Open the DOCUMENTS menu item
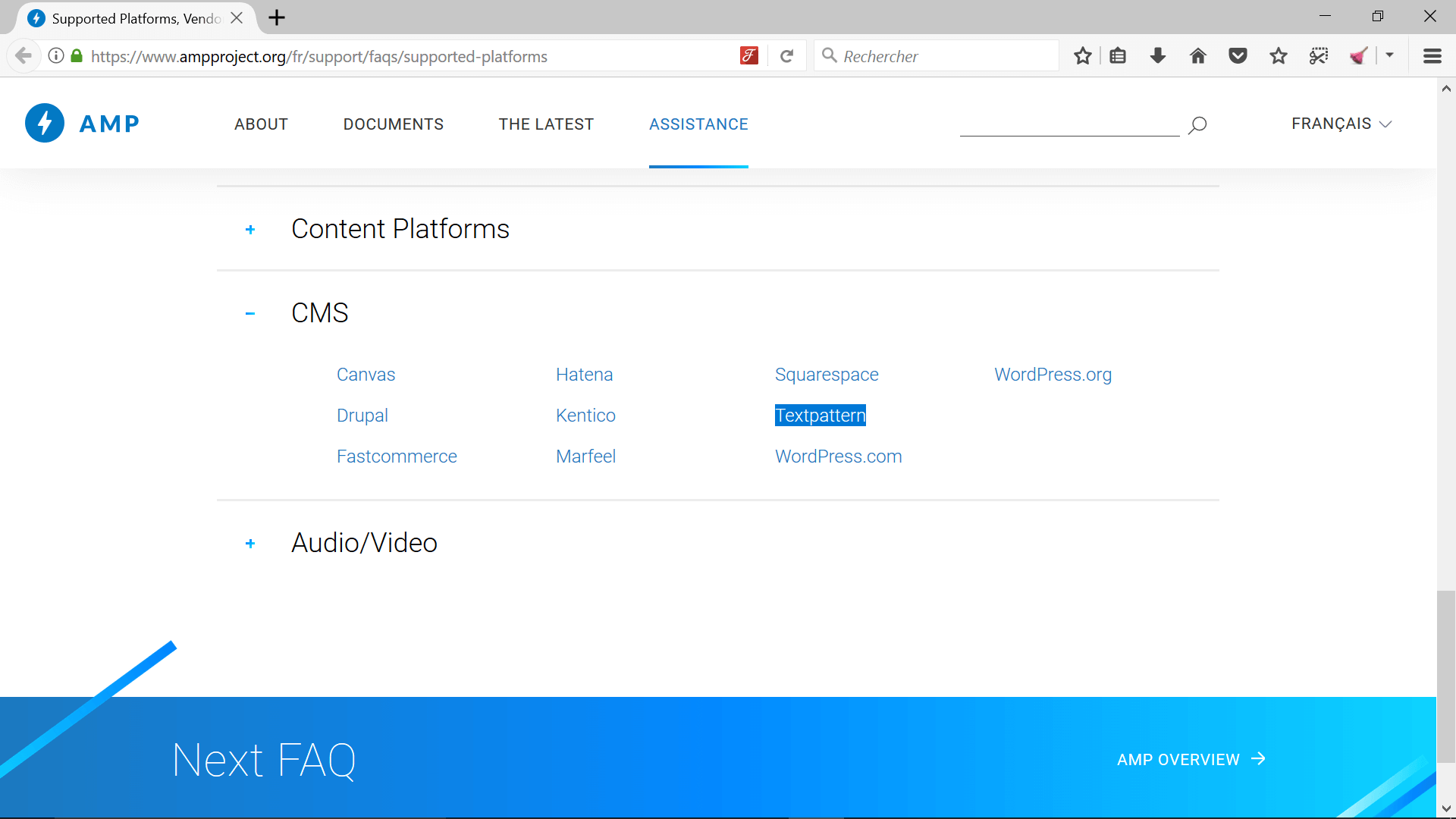1456x819 pixels. click(393, 124)
